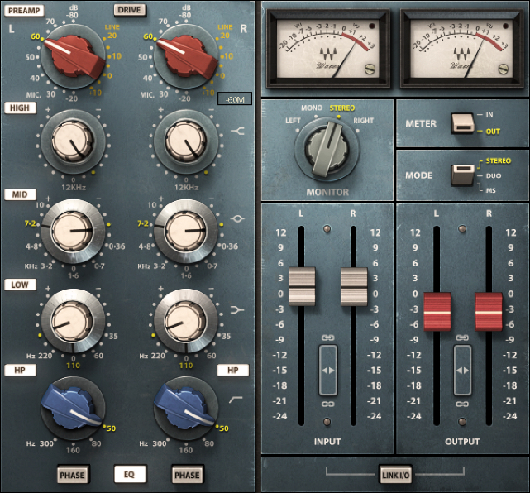
Task: Click the mid bell curve icon
Action: click(x=237, y=218)
